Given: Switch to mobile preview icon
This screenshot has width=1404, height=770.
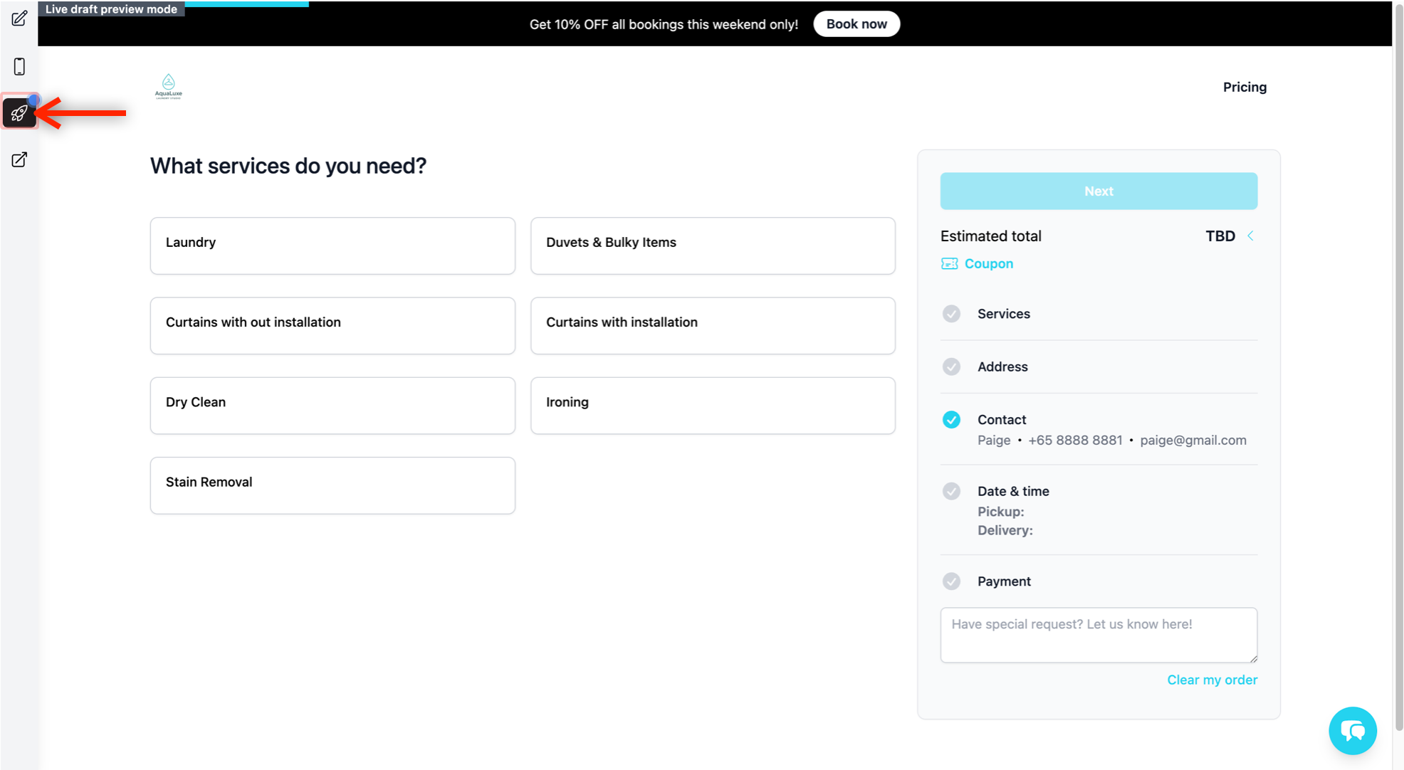Looking at the screenshot, I should (x=19, y=66).
